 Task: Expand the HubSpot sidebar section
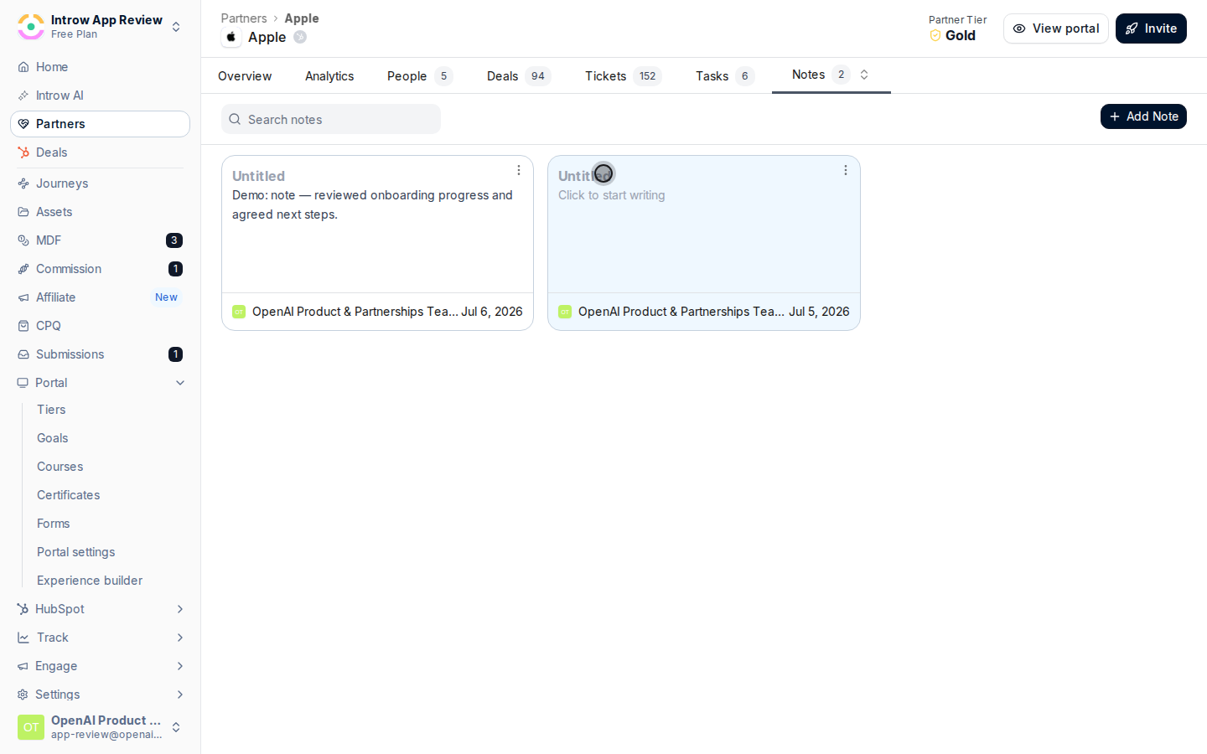click(x=100, y=609)
